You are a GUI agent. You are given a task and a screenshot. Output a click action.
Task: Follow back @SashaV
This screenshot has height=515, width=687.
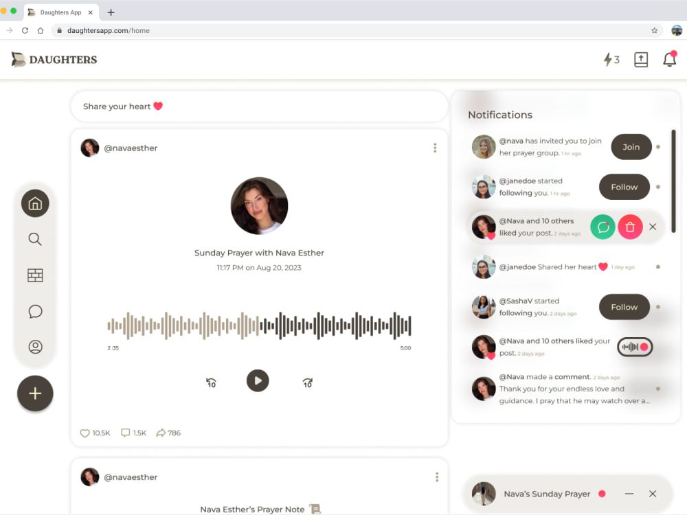[624, 307]
